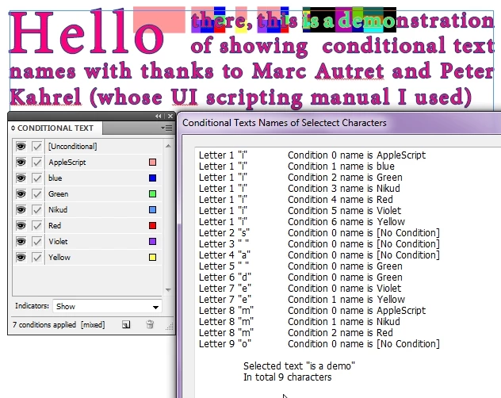Click '7 conditions applied [mixed]' status text
Viewport: 501px width, 398px height.
coord(59,325)
